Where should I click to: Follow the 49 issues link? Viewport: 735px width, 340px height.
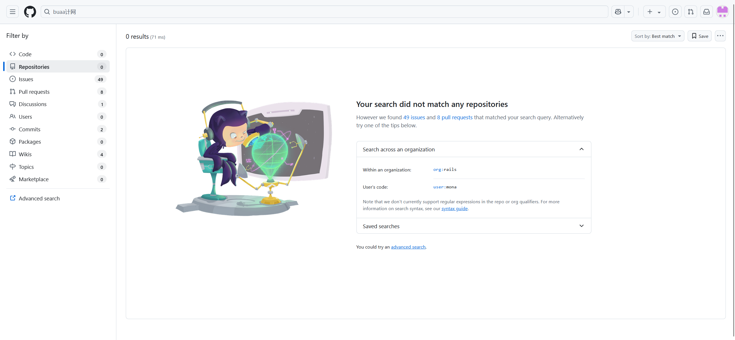[414, 117]
